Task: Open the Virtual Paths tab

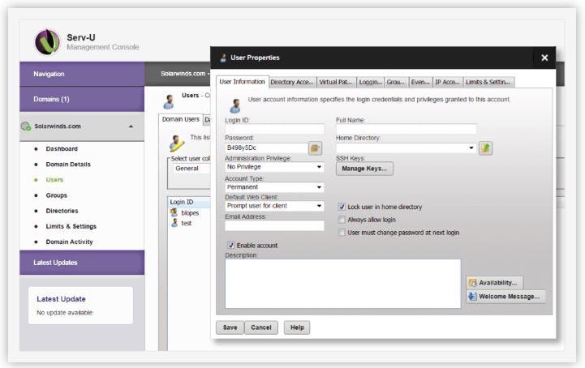Action: tap(336, 82)
